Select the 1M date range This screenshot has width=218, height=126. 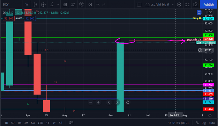pos(19,123)
